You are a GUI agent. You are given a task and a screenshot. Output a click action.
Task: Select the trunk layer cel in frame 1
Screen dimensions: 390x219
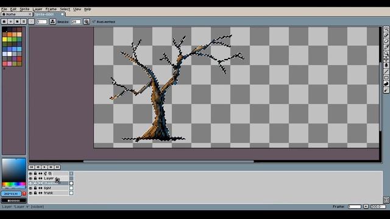pyautogui.click(x=71, y=193)
